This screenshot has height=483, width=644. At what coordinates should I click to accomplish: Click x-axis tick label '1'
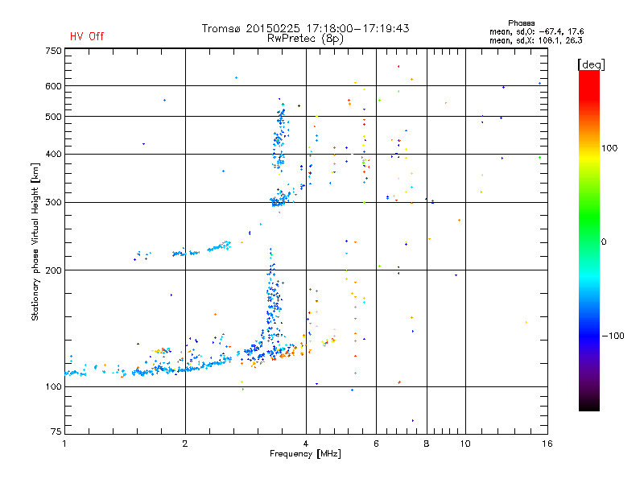[64, 444]
